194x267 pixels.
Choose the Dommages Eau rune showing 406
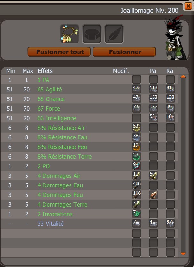click(x=137, y=185)
